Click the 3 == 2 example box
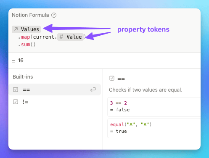The width and height of the screenshot is (209, 158). (154, 107)
